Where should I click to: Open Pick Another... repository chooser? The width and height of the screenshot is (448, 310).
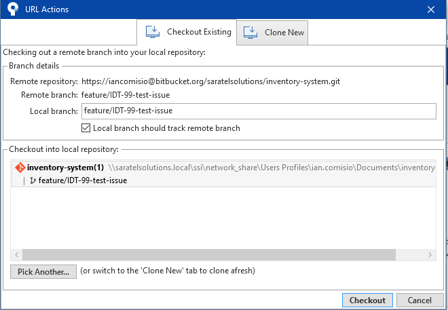coord(43,271)
